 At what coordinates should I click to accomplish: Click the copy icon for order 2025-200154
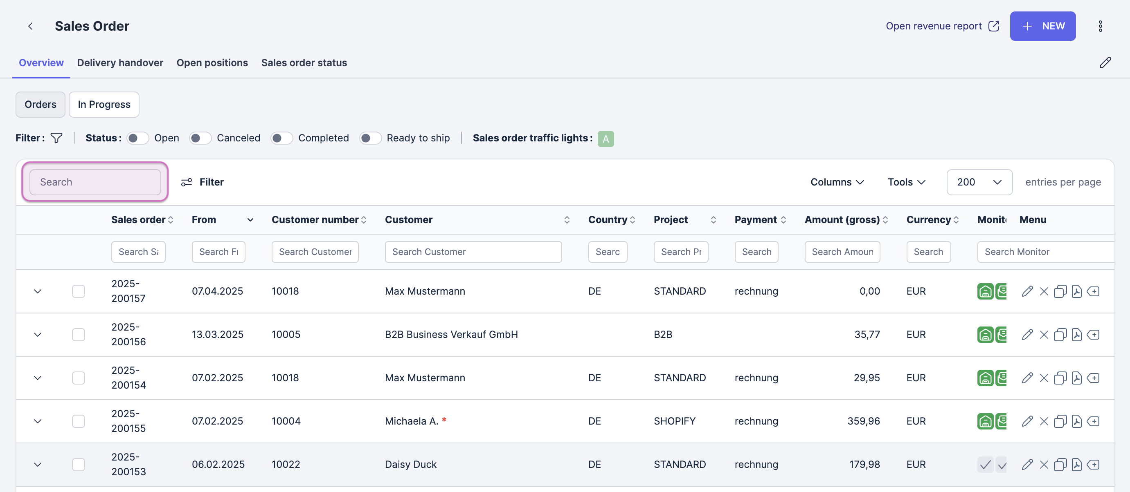(x=1060, y=378)
